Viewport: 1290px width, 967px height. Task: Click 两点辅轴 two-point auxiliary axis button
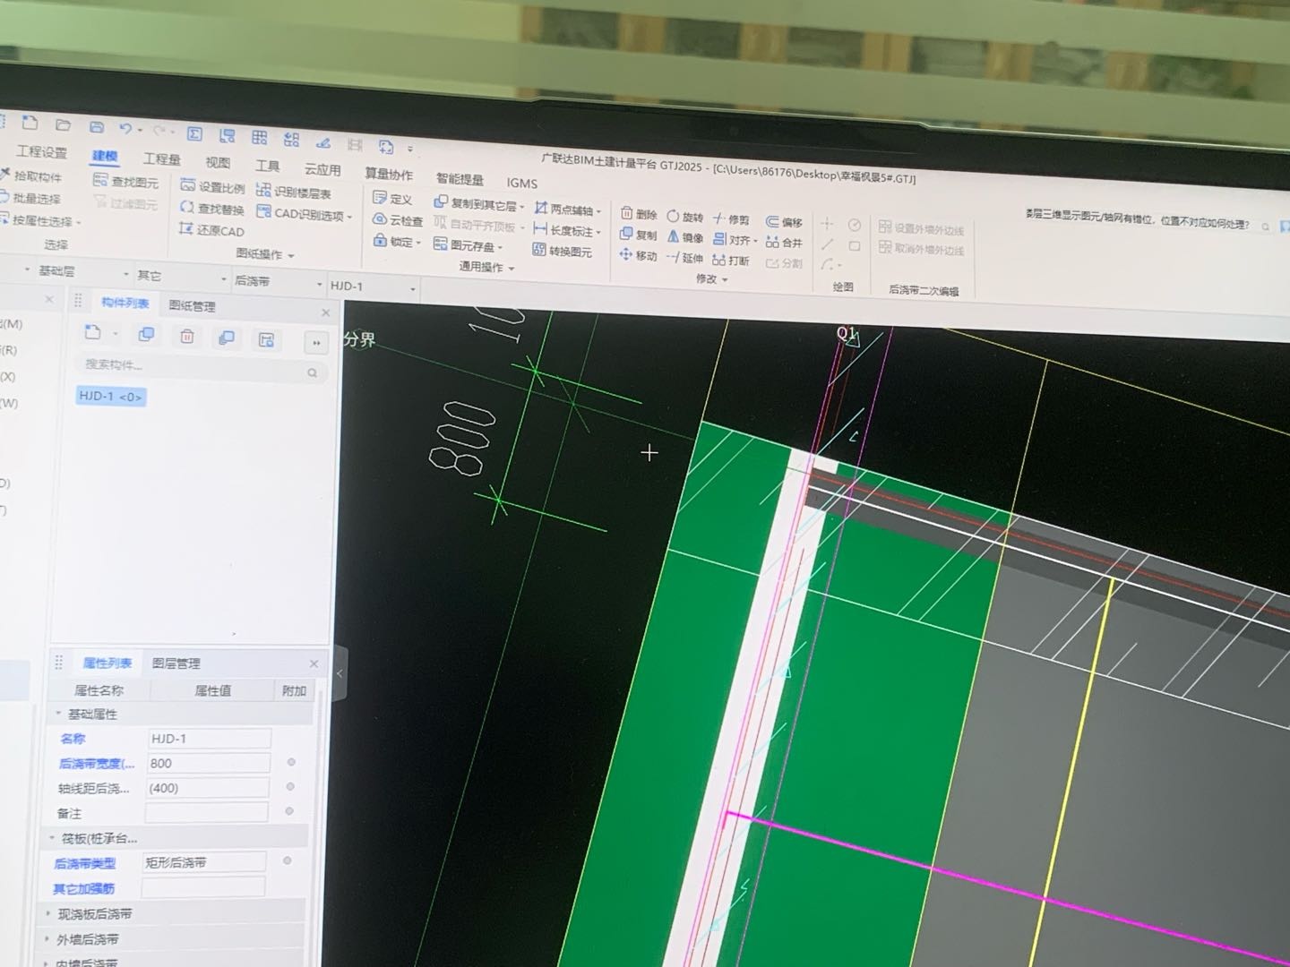point(568,209)
